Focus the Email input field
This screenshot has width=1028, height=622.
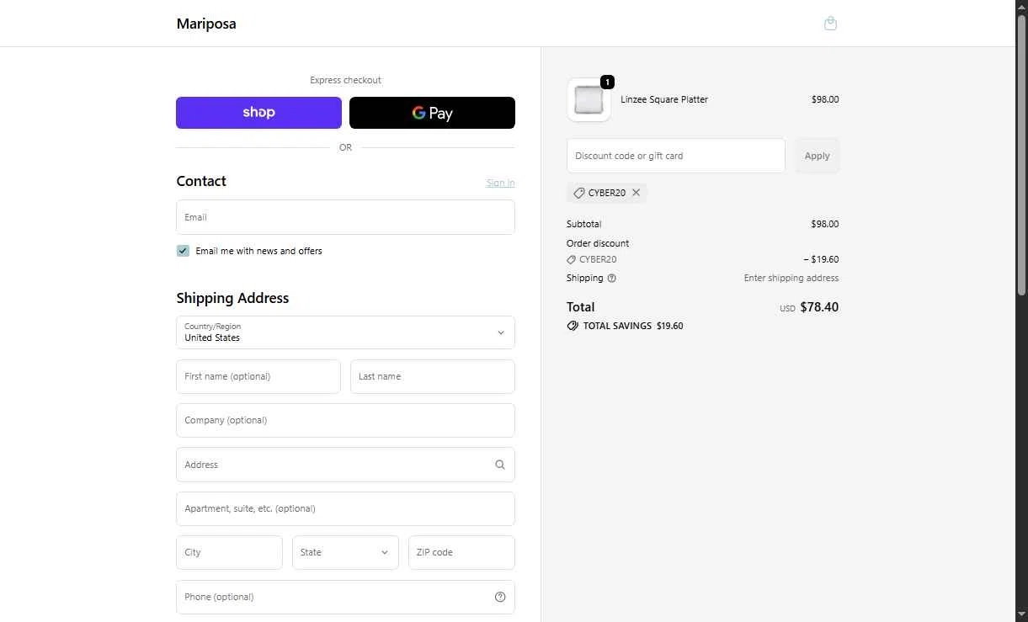[x=345, y=217]
